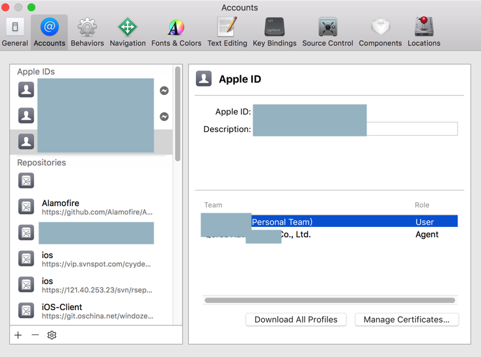Show Key Bindings preferences

coord(274,32)
